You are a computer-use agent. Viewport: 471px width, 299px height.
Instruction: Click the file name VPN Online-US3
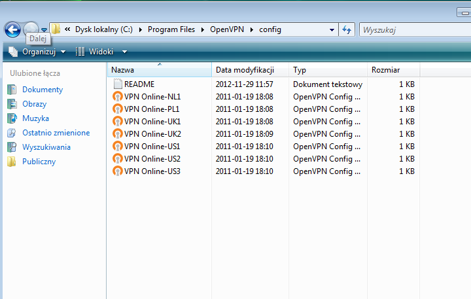152,171
